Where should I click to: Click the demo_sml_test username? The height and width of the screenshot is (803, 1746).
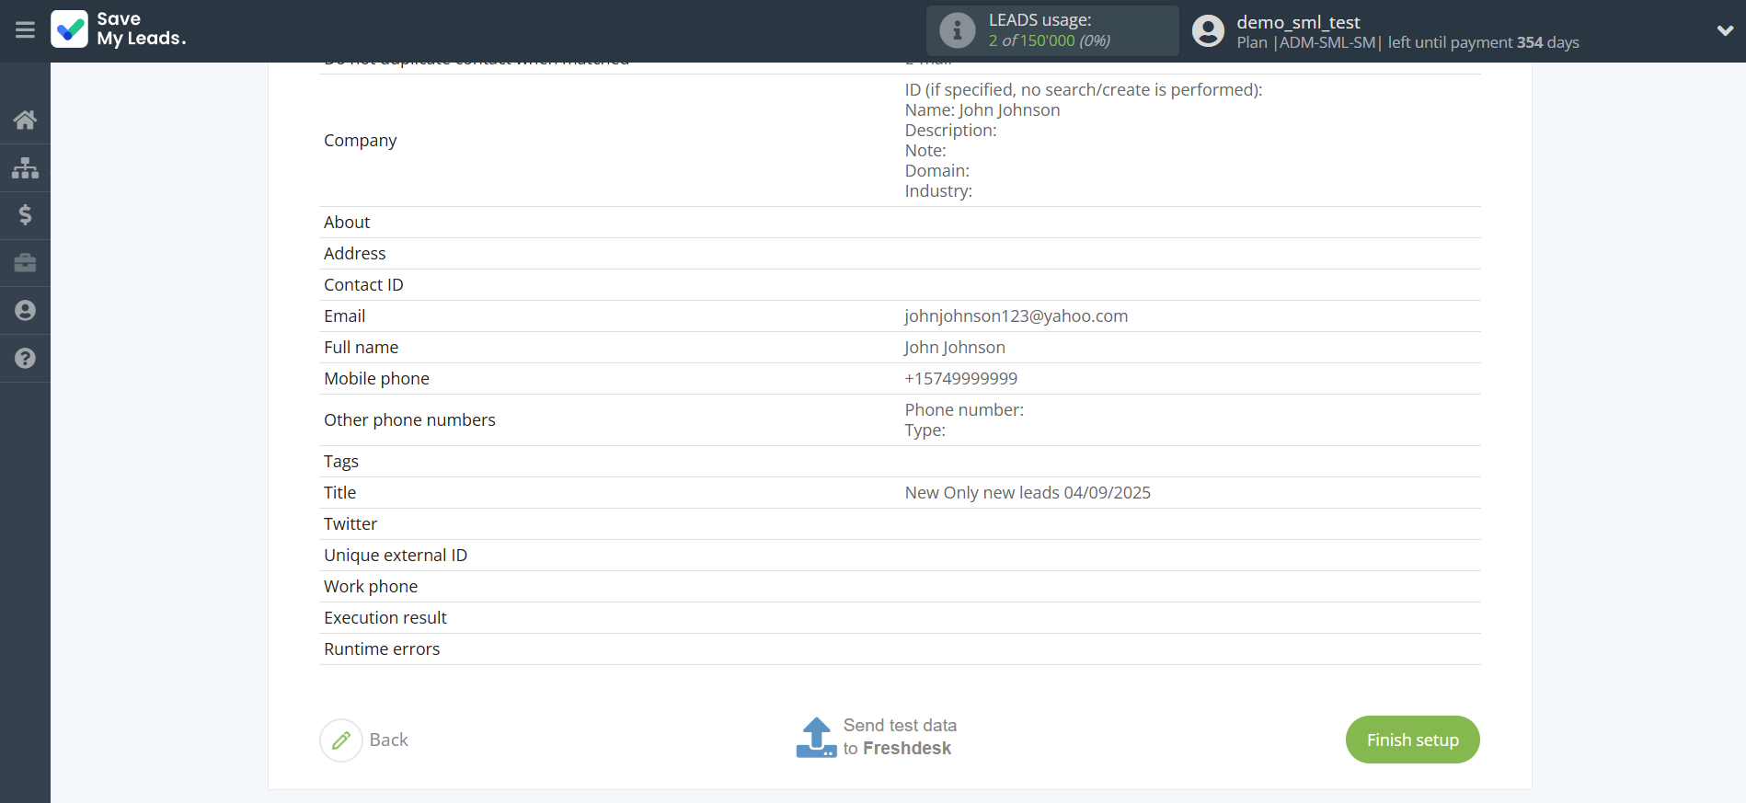coord(1298,22)
